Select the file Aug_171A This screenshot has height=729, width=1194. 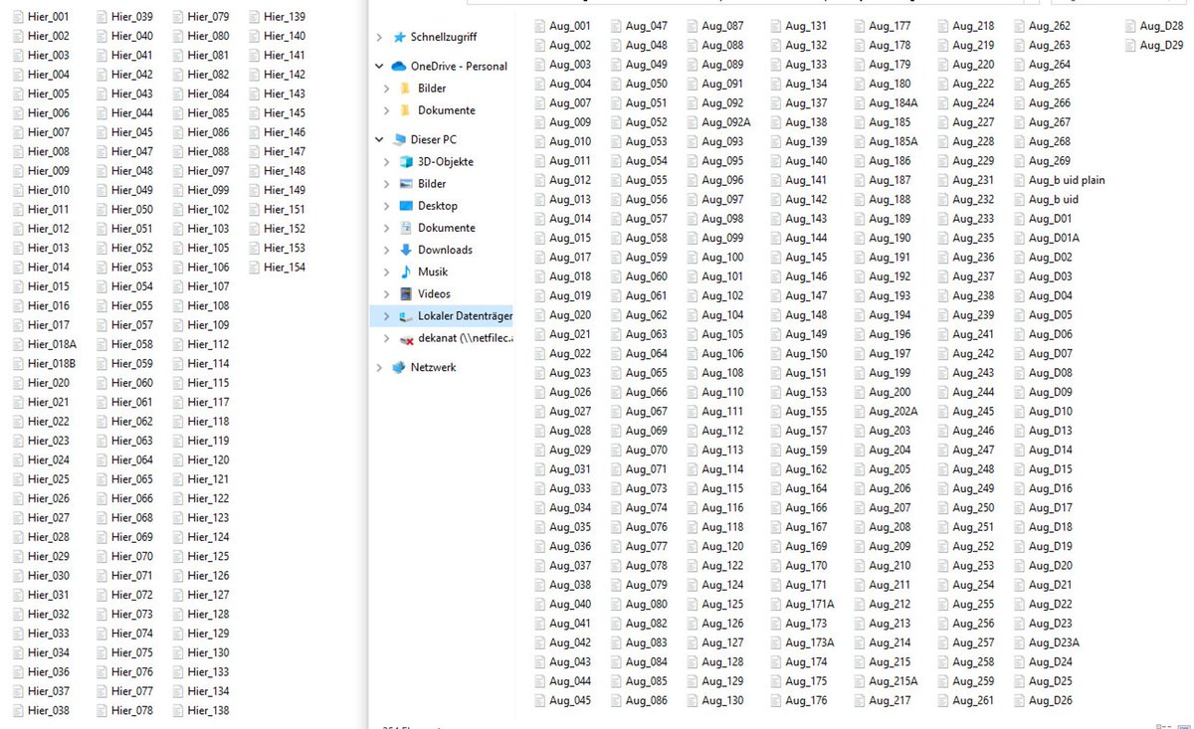810,604
